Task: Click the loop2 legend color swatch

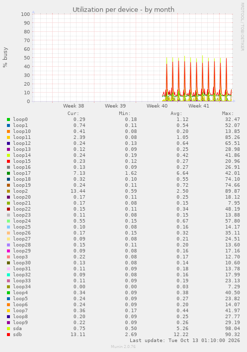Action: coord(8,191)
